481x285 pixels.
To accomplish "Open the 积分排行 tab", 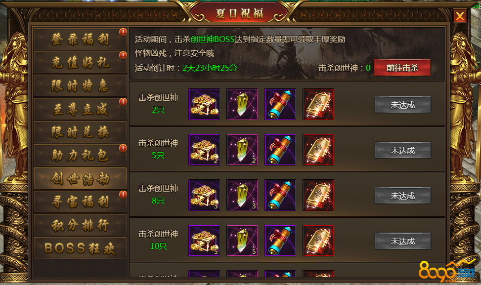I will point(80,225).
